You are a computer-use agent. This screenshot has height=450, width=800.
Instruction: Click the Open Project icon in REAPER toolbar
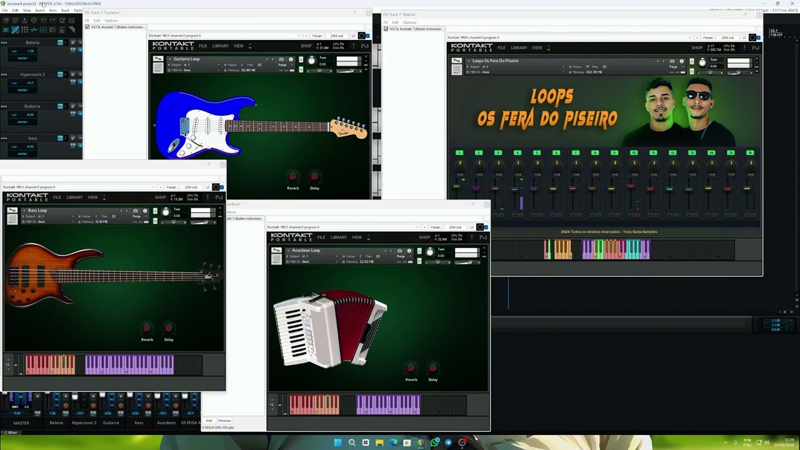click(15, 20)
